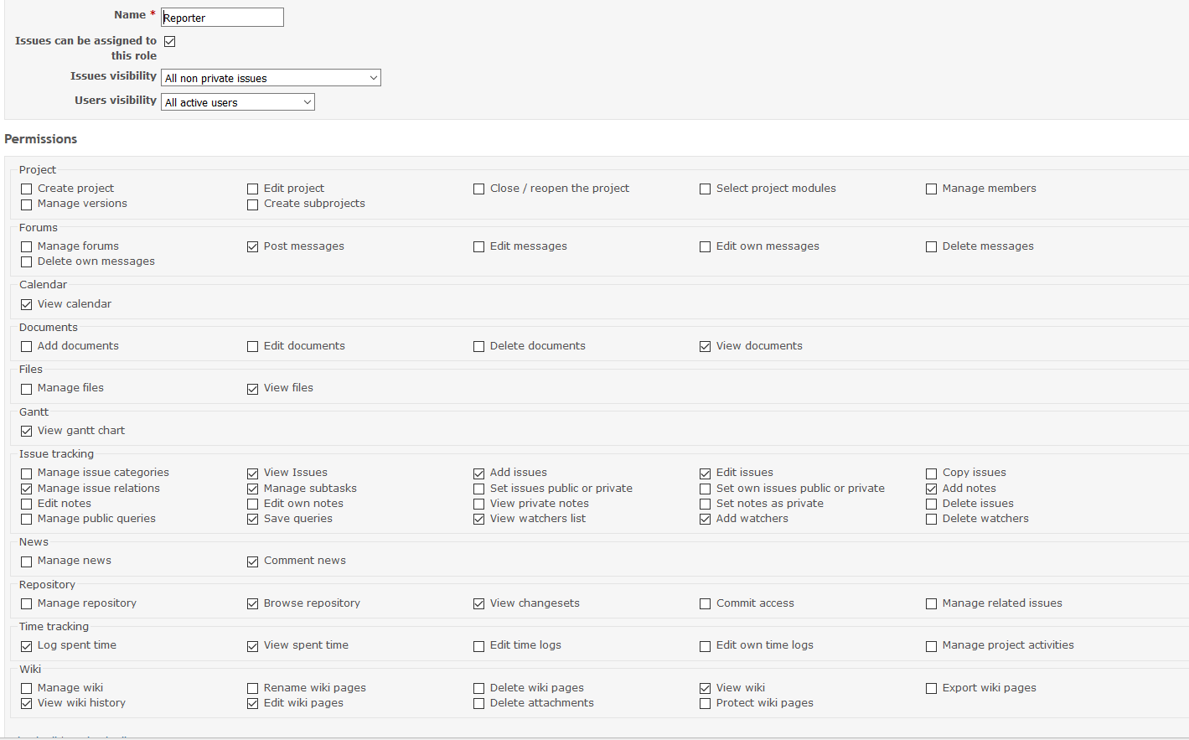Toggle the View files checkbox
This screenshot has width=1189, height=740.
coord(252,389)
